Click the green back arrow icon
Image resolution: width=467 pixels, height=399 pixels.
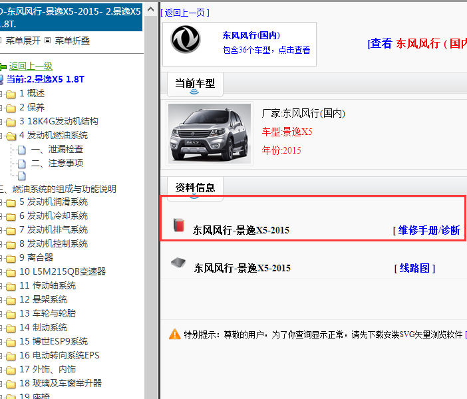point(3,66)
